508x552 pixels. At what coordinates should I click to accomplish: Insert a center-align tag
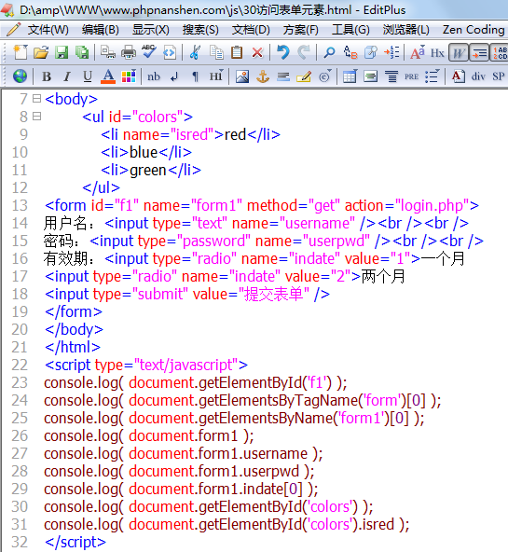pos(391,76)
